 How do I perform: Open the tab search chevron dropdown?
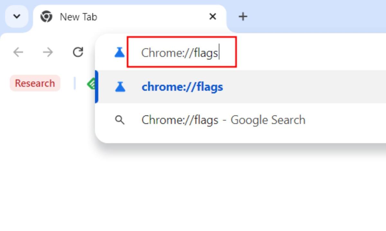(17, 16)
